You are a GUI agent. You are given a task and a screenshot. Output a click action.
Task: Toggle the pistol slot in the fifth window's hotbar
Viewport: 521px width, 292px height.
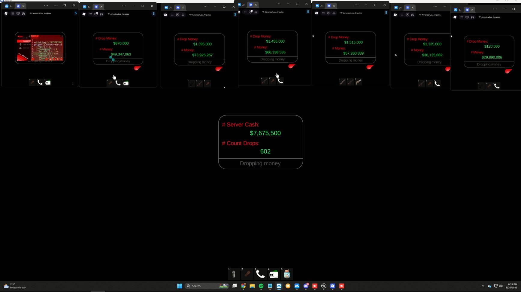coord(358,82)
